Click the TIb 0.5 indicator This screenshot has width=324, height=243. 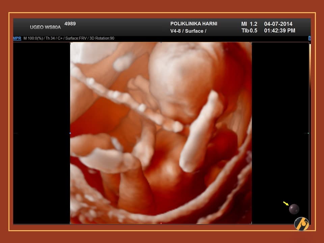click(249, 31)
